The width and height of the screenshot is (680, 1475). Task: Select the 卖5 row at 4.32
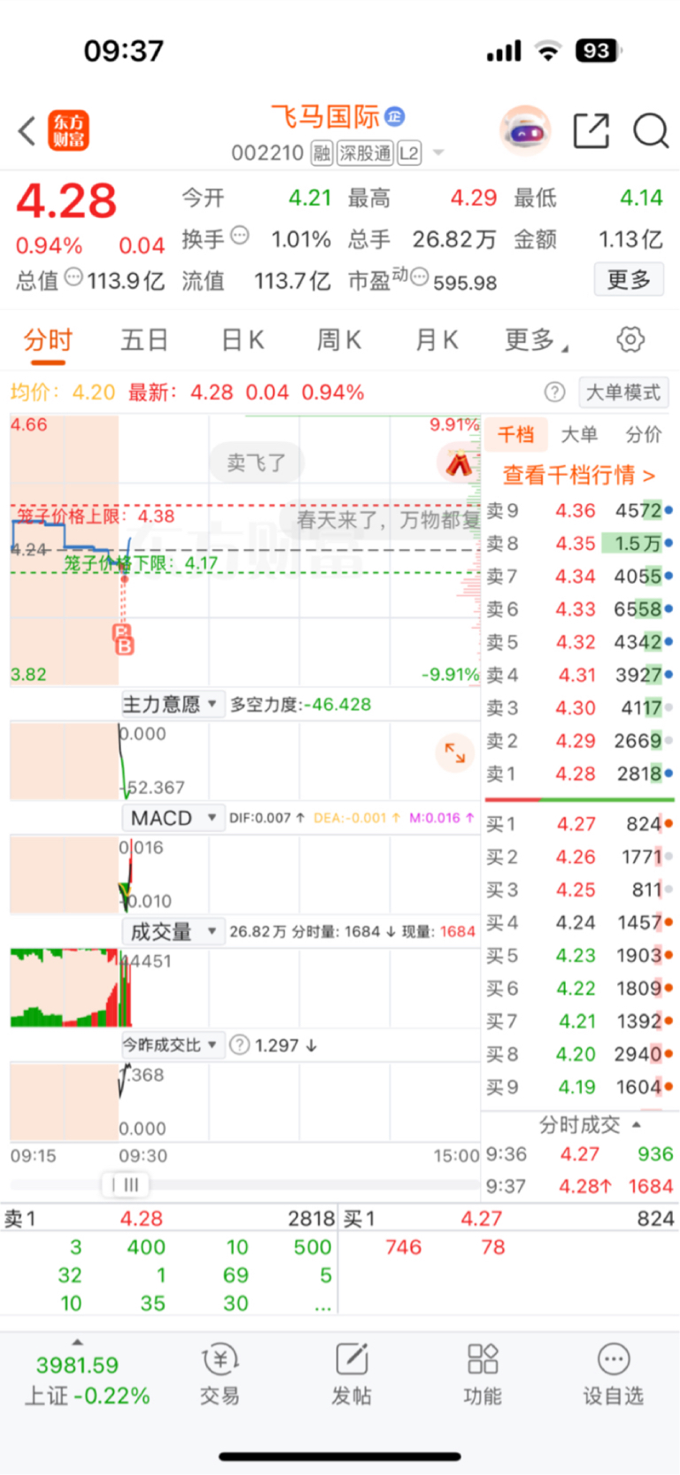[579, 642]
